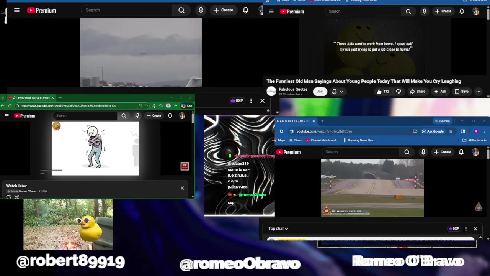Viewport: 490px width, 276px height.
Task: Click search icon in weed video window
Action: 124,116
